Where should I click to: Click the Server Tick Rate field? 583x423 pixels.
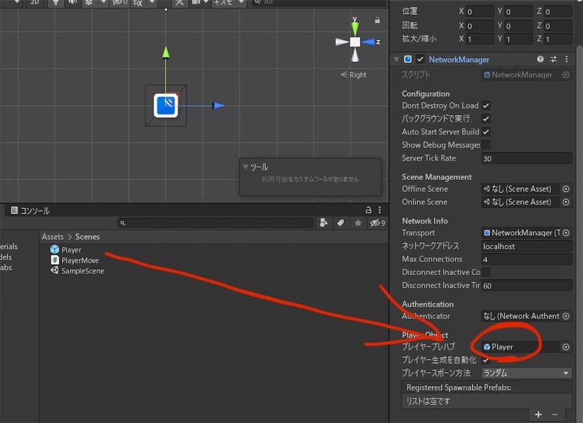point(527,158)
